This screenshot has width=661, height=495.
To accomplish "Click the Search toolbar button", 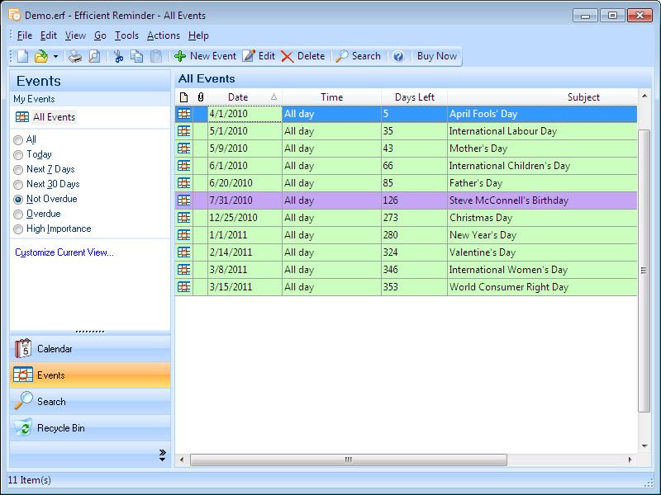I will [359, 56].
